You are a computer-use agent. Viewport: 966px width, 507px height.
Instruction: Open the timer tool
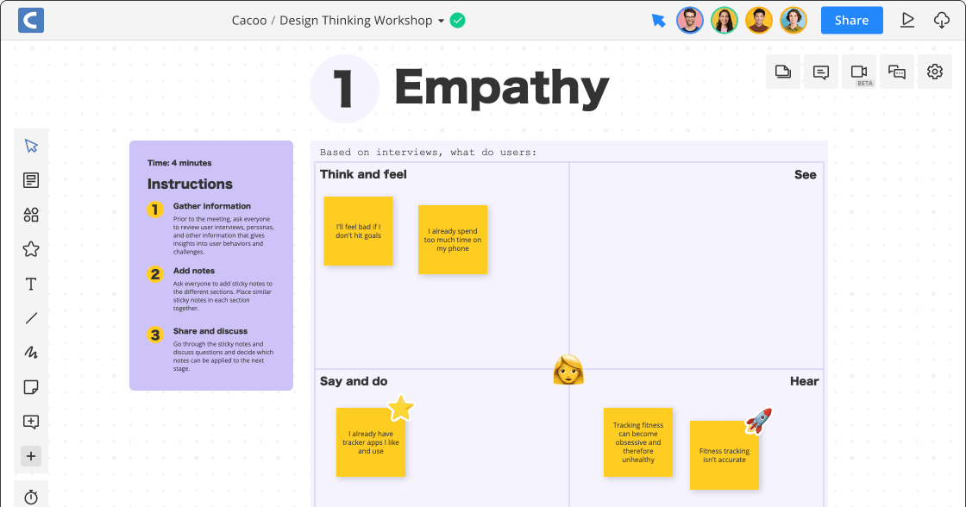[x=31, y=496]
